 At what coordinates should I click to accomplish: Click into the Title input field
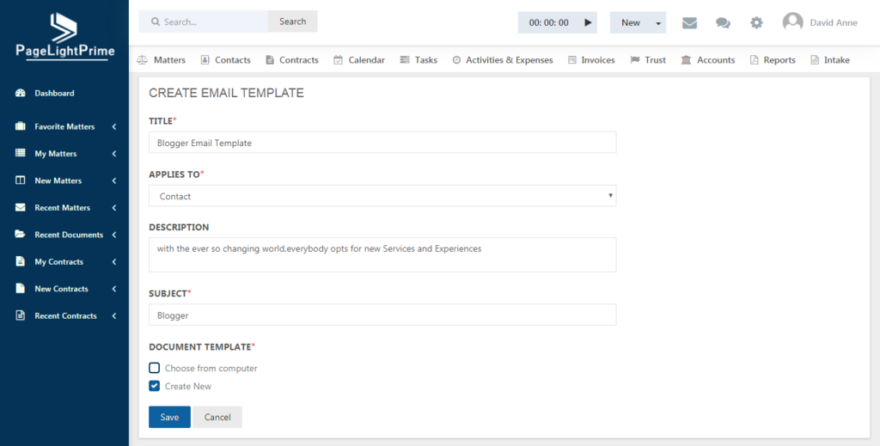point(382,143)
